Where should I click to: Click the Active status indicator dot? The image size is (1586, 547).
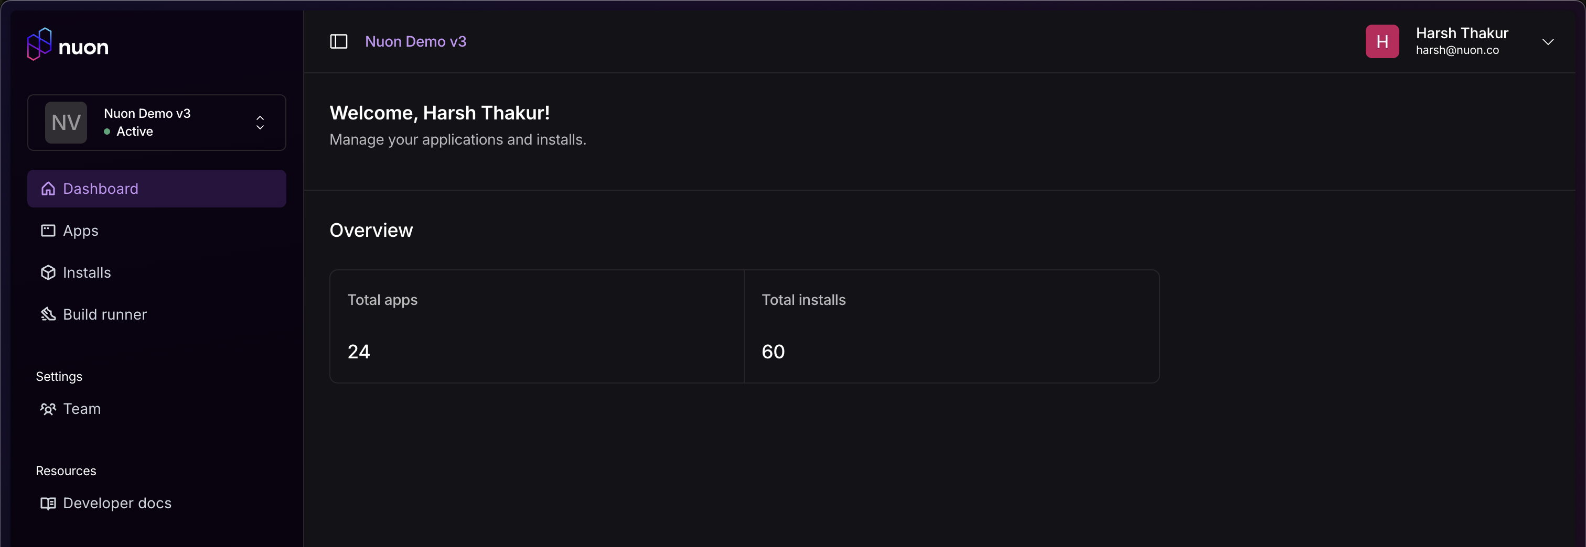click(x=107, y=131)
